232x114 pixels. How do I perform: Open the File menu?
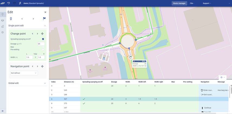click(x=192, y=3)
